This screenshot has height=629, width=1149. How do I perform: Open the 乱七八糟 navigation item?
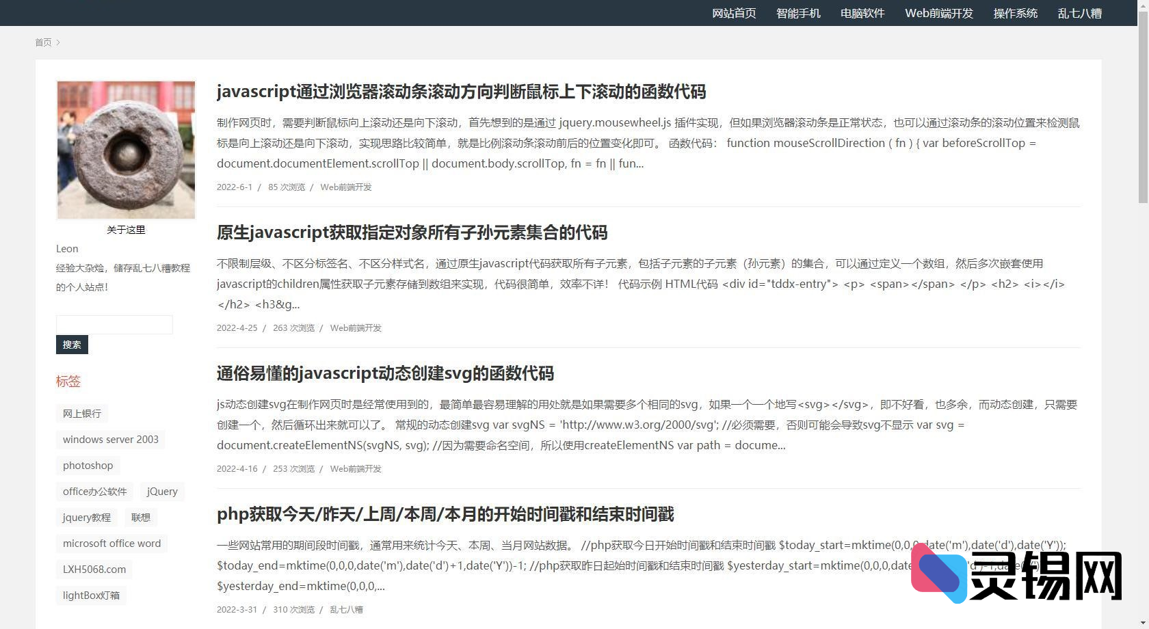(x=1079, y=12)
